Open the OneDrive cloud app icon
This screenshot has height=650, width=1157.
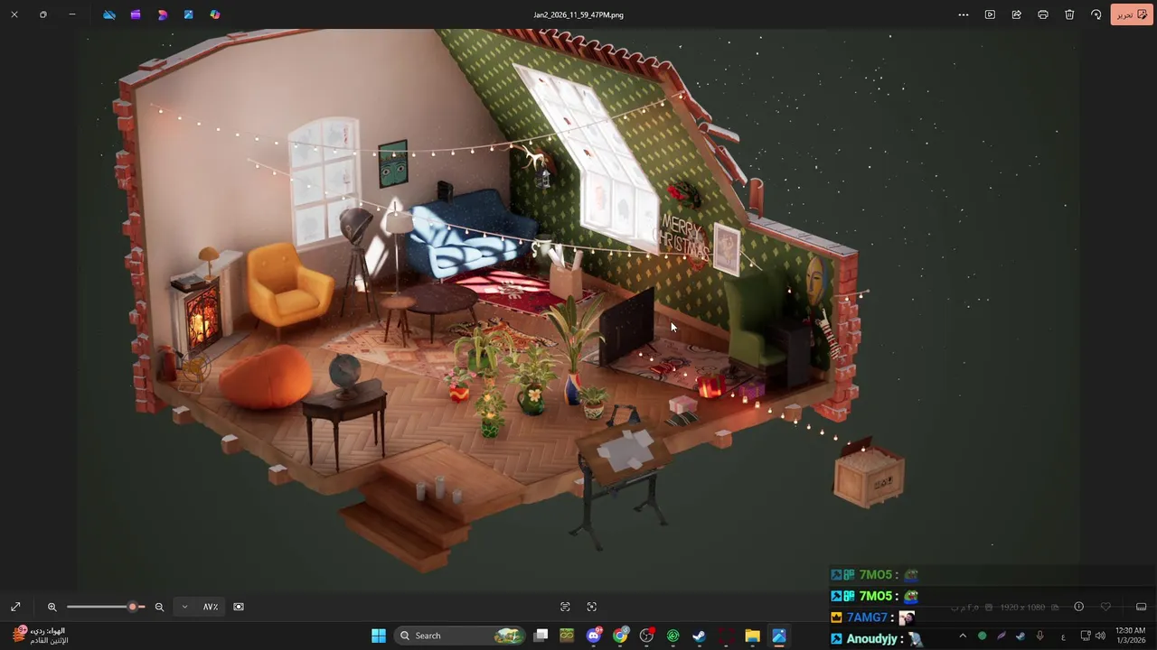pos(109,14)
